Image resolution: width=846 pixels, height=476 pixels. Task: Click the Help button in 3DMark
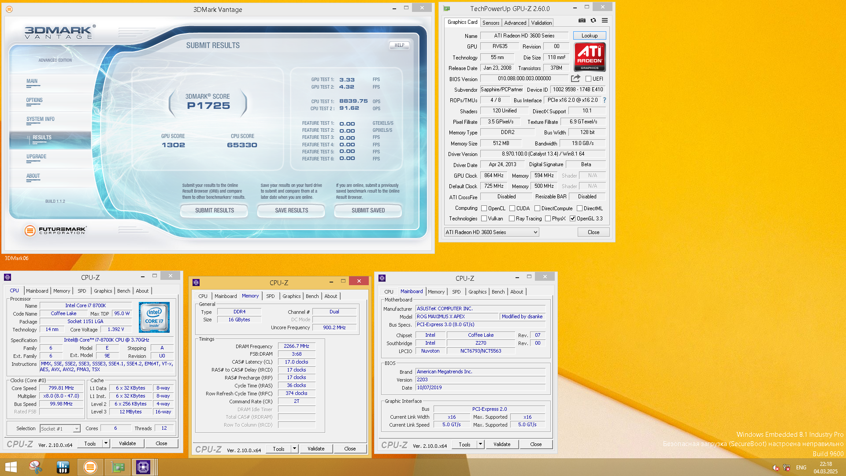[x=400, y=45]
